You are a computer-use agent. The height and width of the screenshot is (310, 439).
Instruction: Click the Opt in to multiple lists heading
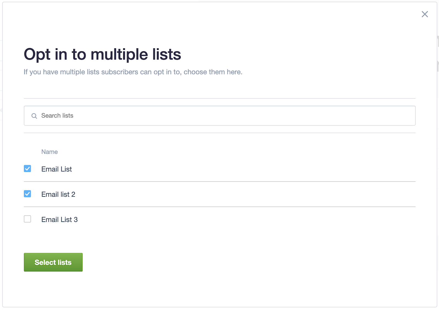(x=102, y=54)
